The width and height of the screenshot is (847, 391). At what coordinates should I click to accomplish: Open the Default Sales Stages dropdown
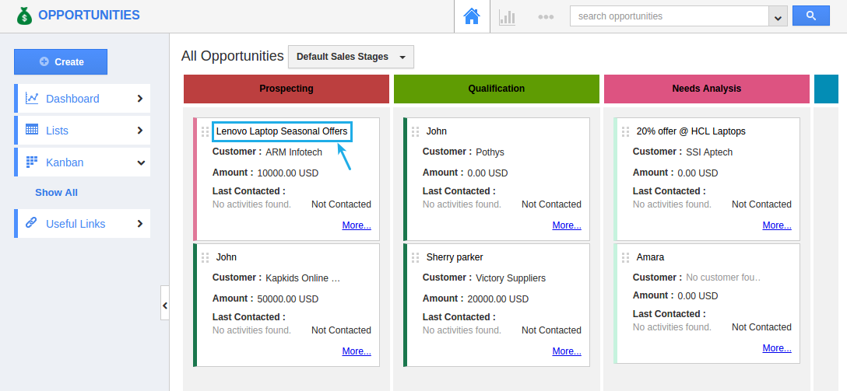(351, 57)
